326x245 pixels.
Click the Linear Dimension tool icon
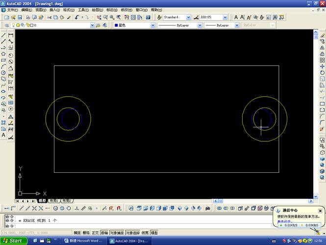tap(11, 35)
